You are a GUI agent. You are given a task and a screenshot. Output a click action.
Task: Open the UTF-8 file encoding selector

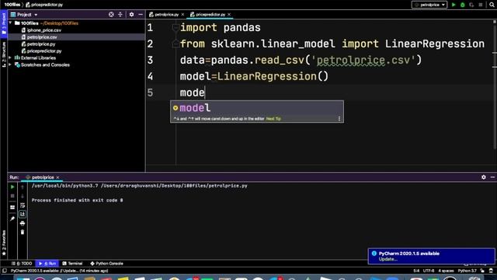429,271
